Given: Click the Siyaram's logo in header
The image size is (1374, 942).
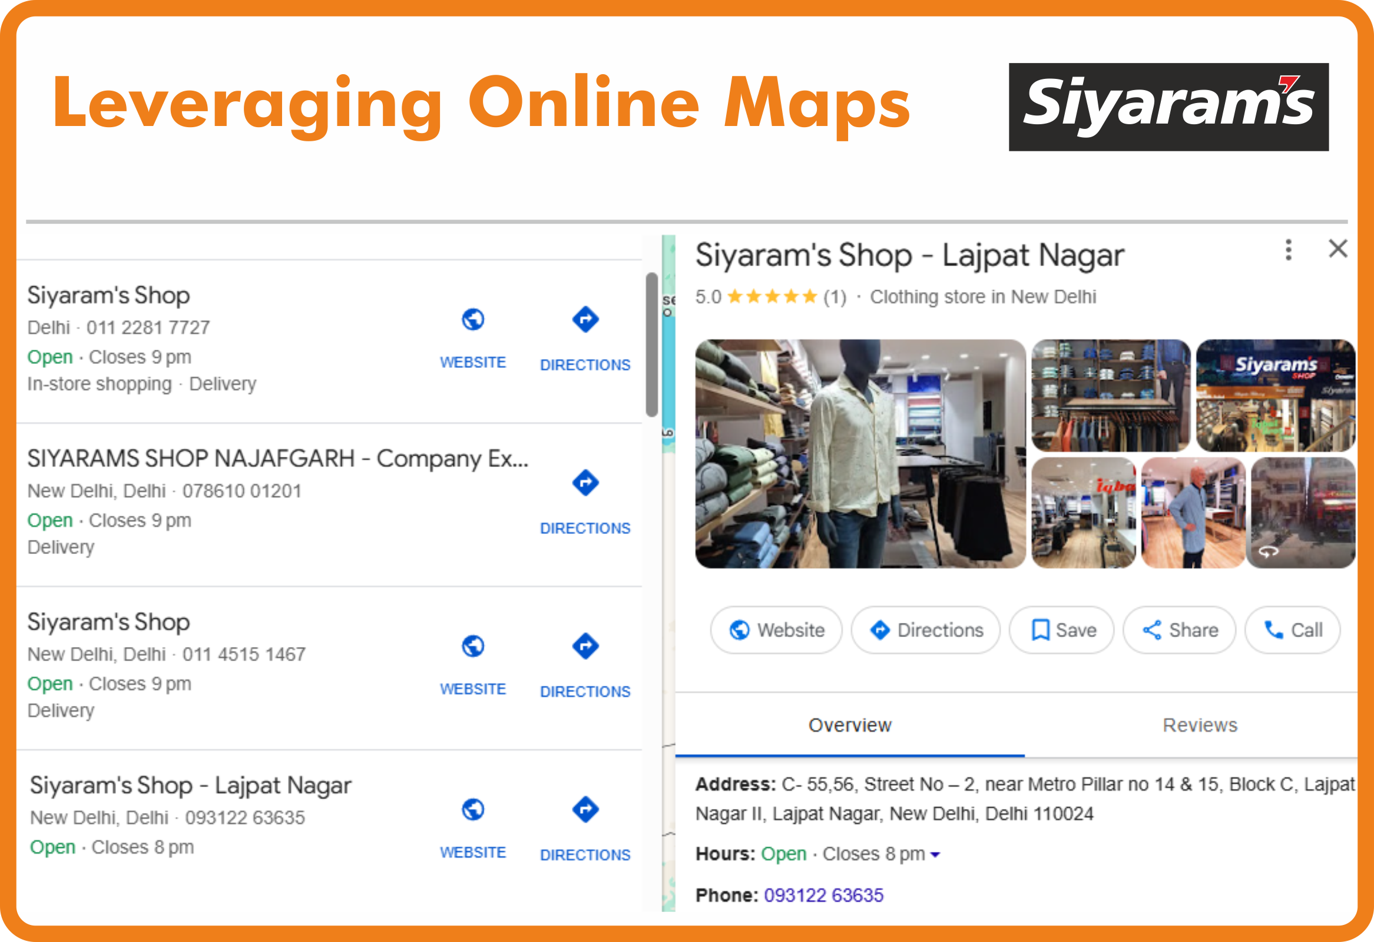Looking at the screenshot, I should 1169,107.
